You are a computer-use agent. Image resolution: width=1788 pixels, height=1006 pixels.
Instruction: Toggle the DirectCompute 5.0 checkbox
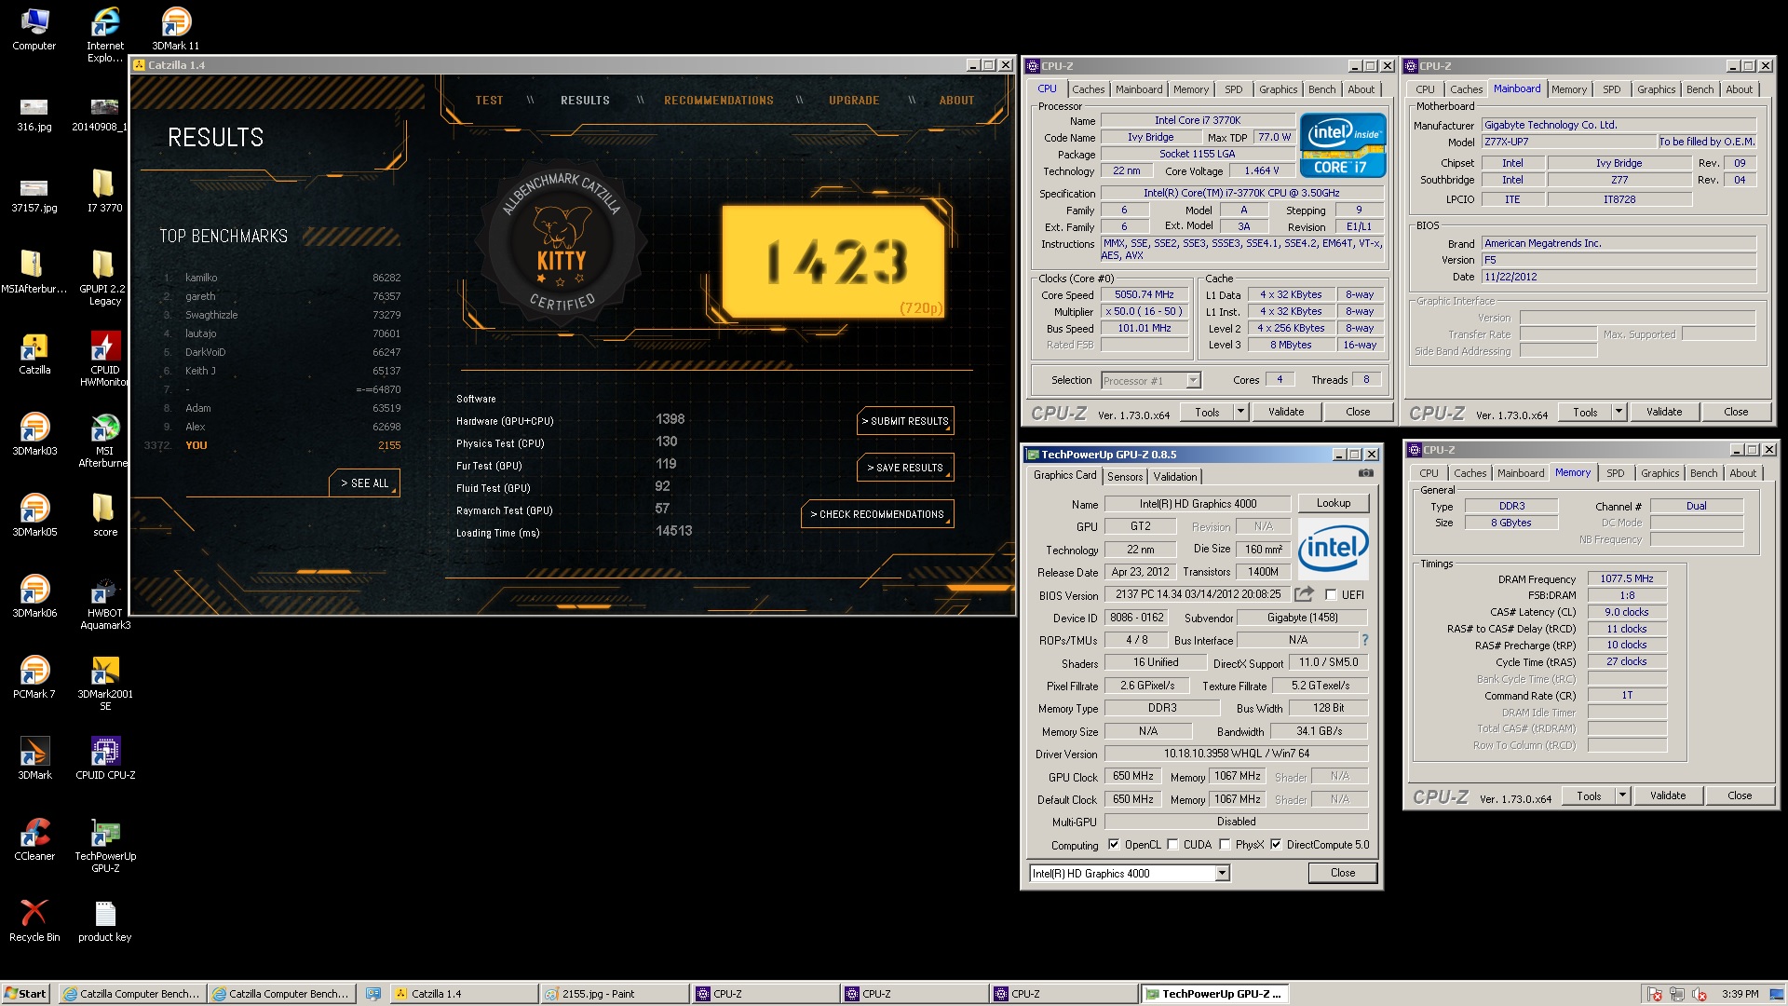pos(1276,845)
